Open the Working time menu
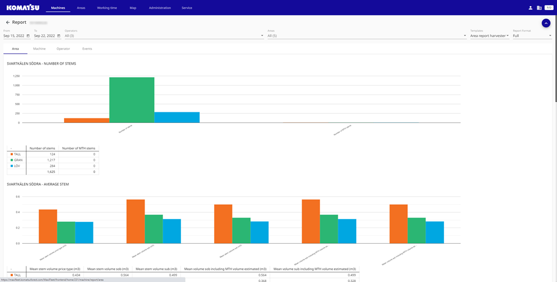The height and width of the screenshot is (282, 557). tap(107, 8)
